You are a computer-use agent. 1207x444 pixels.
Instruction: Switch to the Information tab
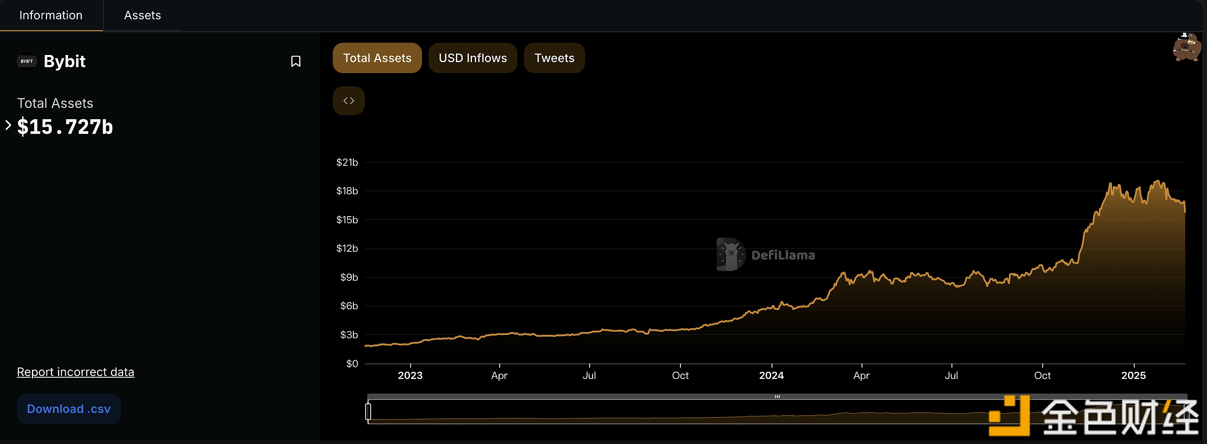pyautogui.click(x=50, y=16)
